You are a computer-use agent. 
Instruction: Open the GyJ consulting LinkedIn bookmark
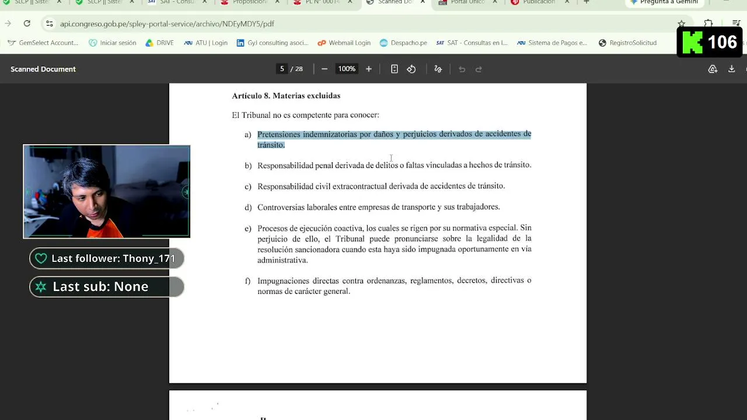(273, 43)
